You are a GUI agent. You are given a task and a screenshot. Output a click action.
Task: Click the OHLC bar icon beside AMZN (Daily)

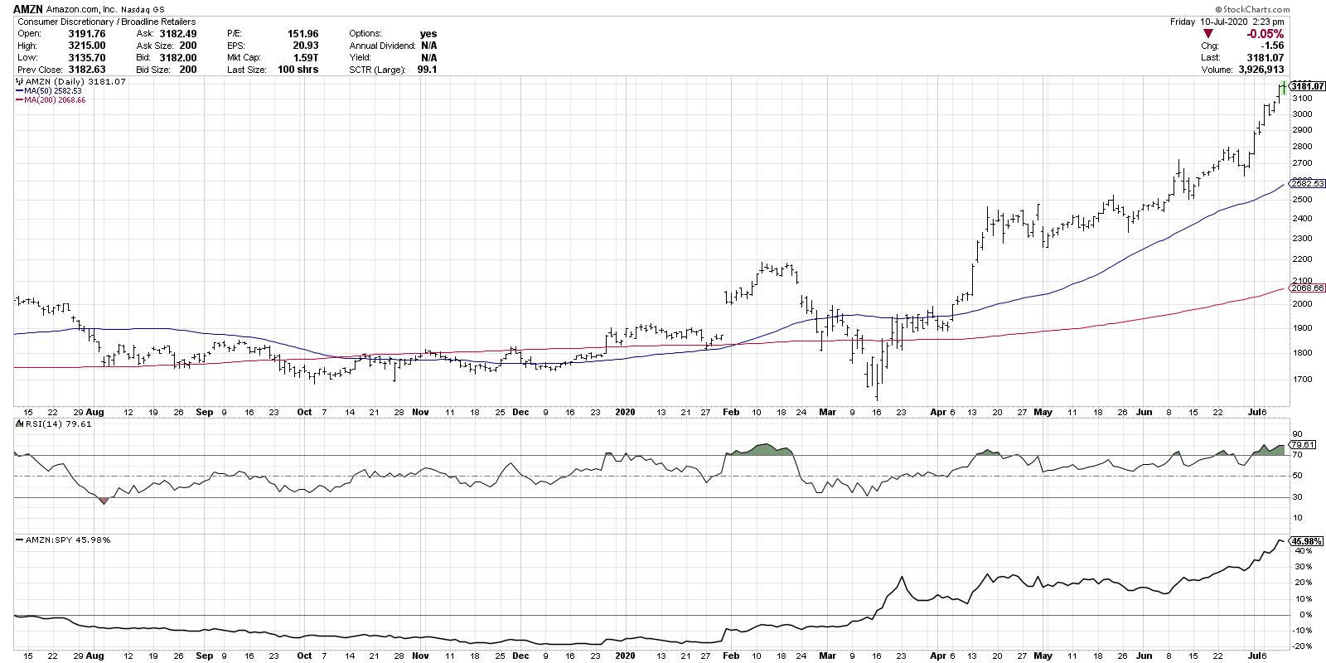(18, 83)
